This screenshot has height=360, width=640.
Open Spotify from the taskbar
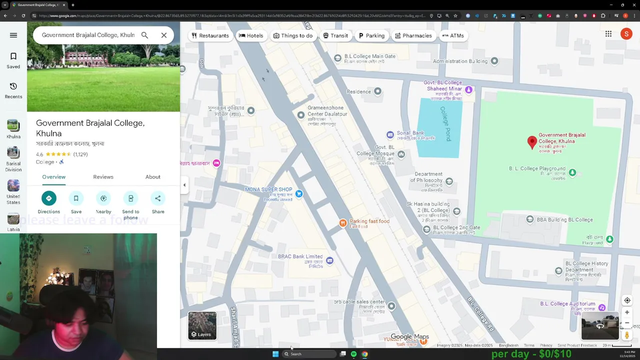[353, 354]
